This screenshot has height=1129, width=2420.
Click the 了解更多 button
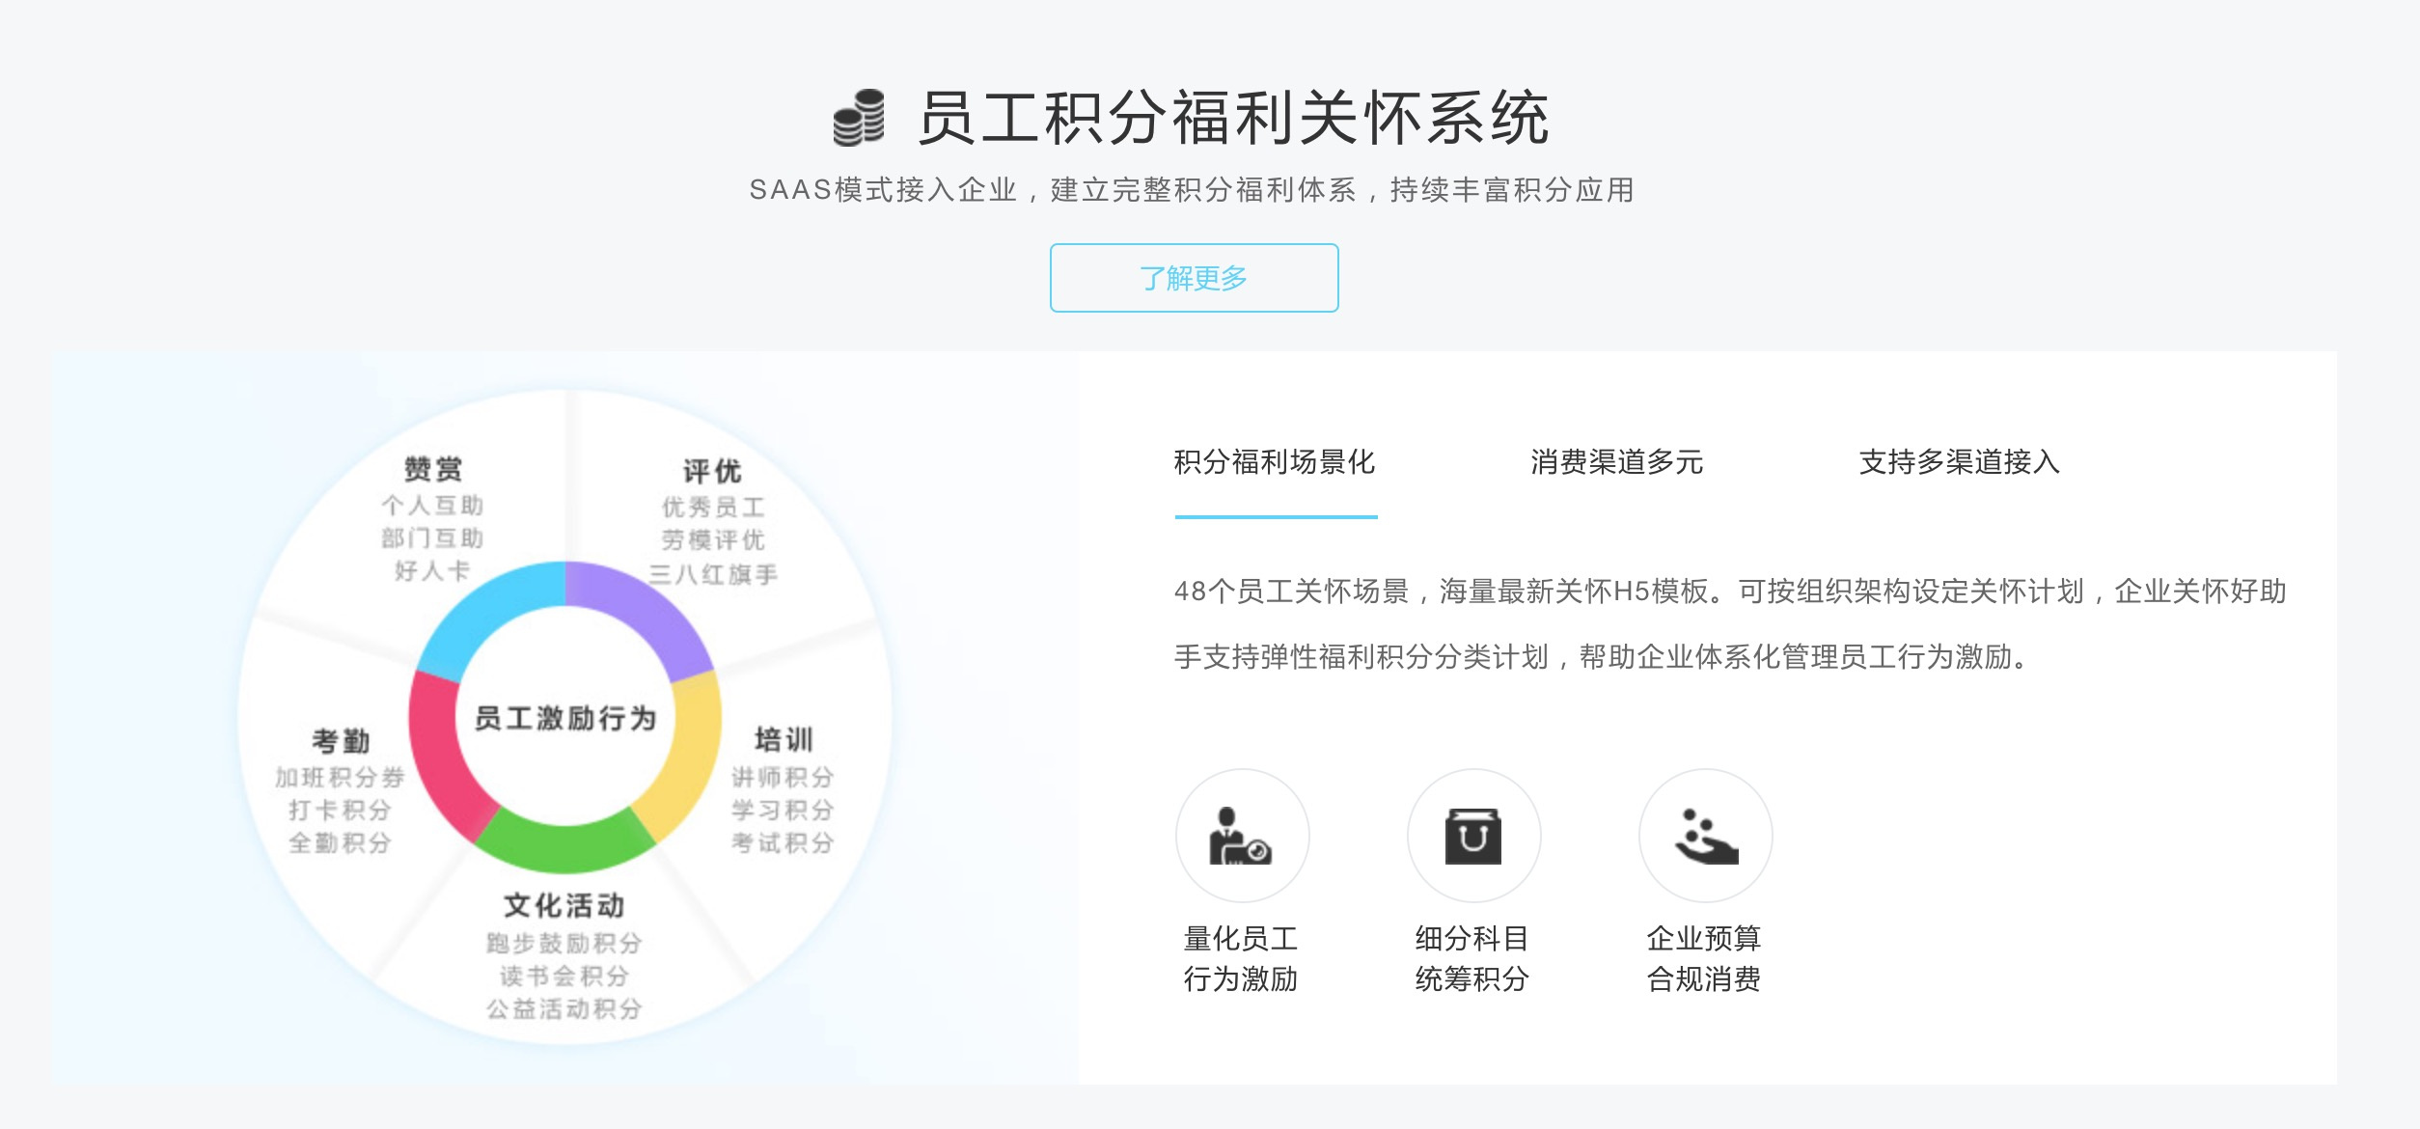pos(1194,278)
